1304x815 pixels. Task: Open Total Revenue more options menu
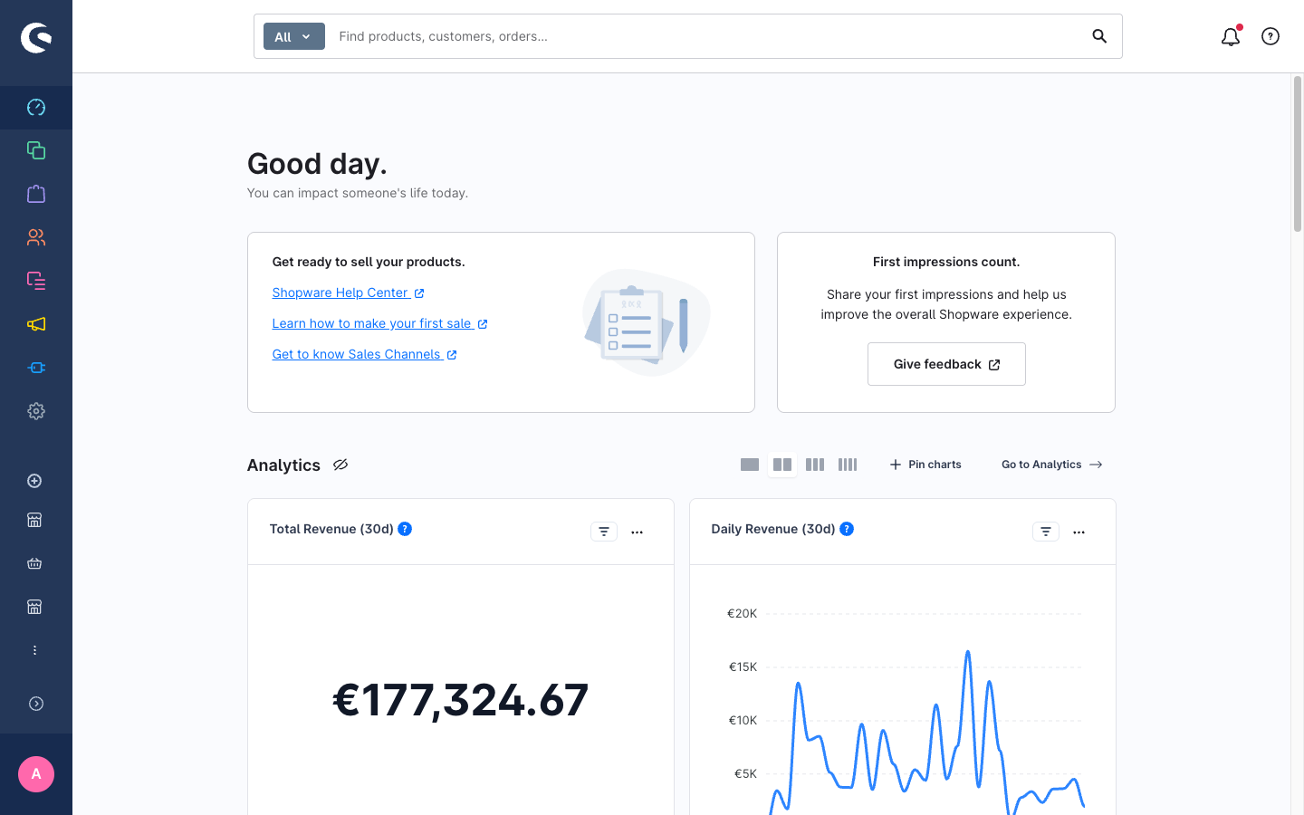pyautogui.click(x=637, y=532)
